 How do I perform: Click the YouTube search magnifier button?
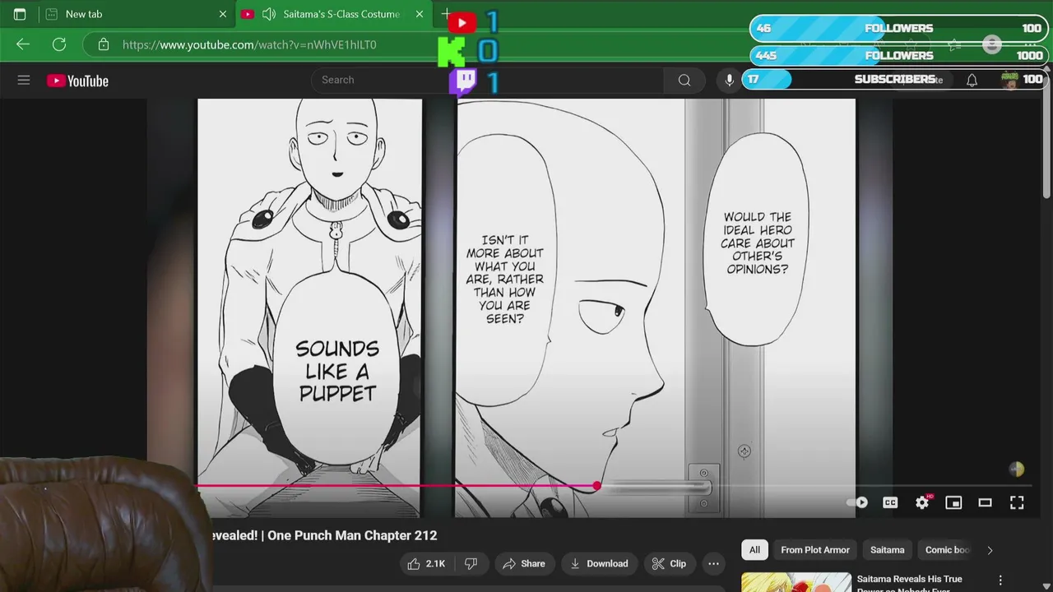[x=684, y=80]
